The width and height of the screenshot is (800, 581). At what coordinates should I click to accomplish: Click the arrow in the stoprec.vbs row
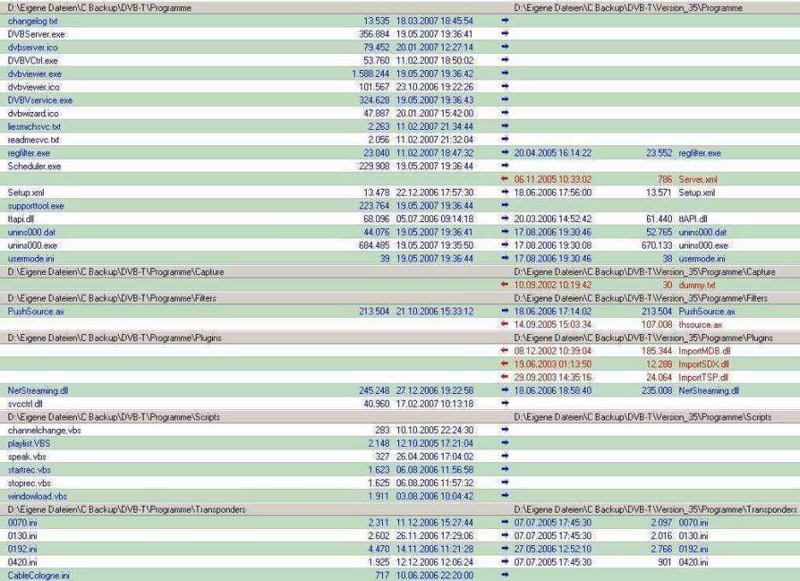click(x=505, y=483)
